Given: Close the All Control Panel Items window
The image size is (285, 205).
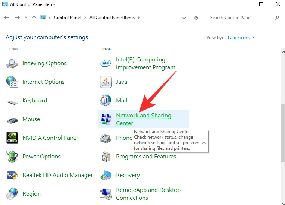Looking at the screenshot, I should [x=278, y=4].
